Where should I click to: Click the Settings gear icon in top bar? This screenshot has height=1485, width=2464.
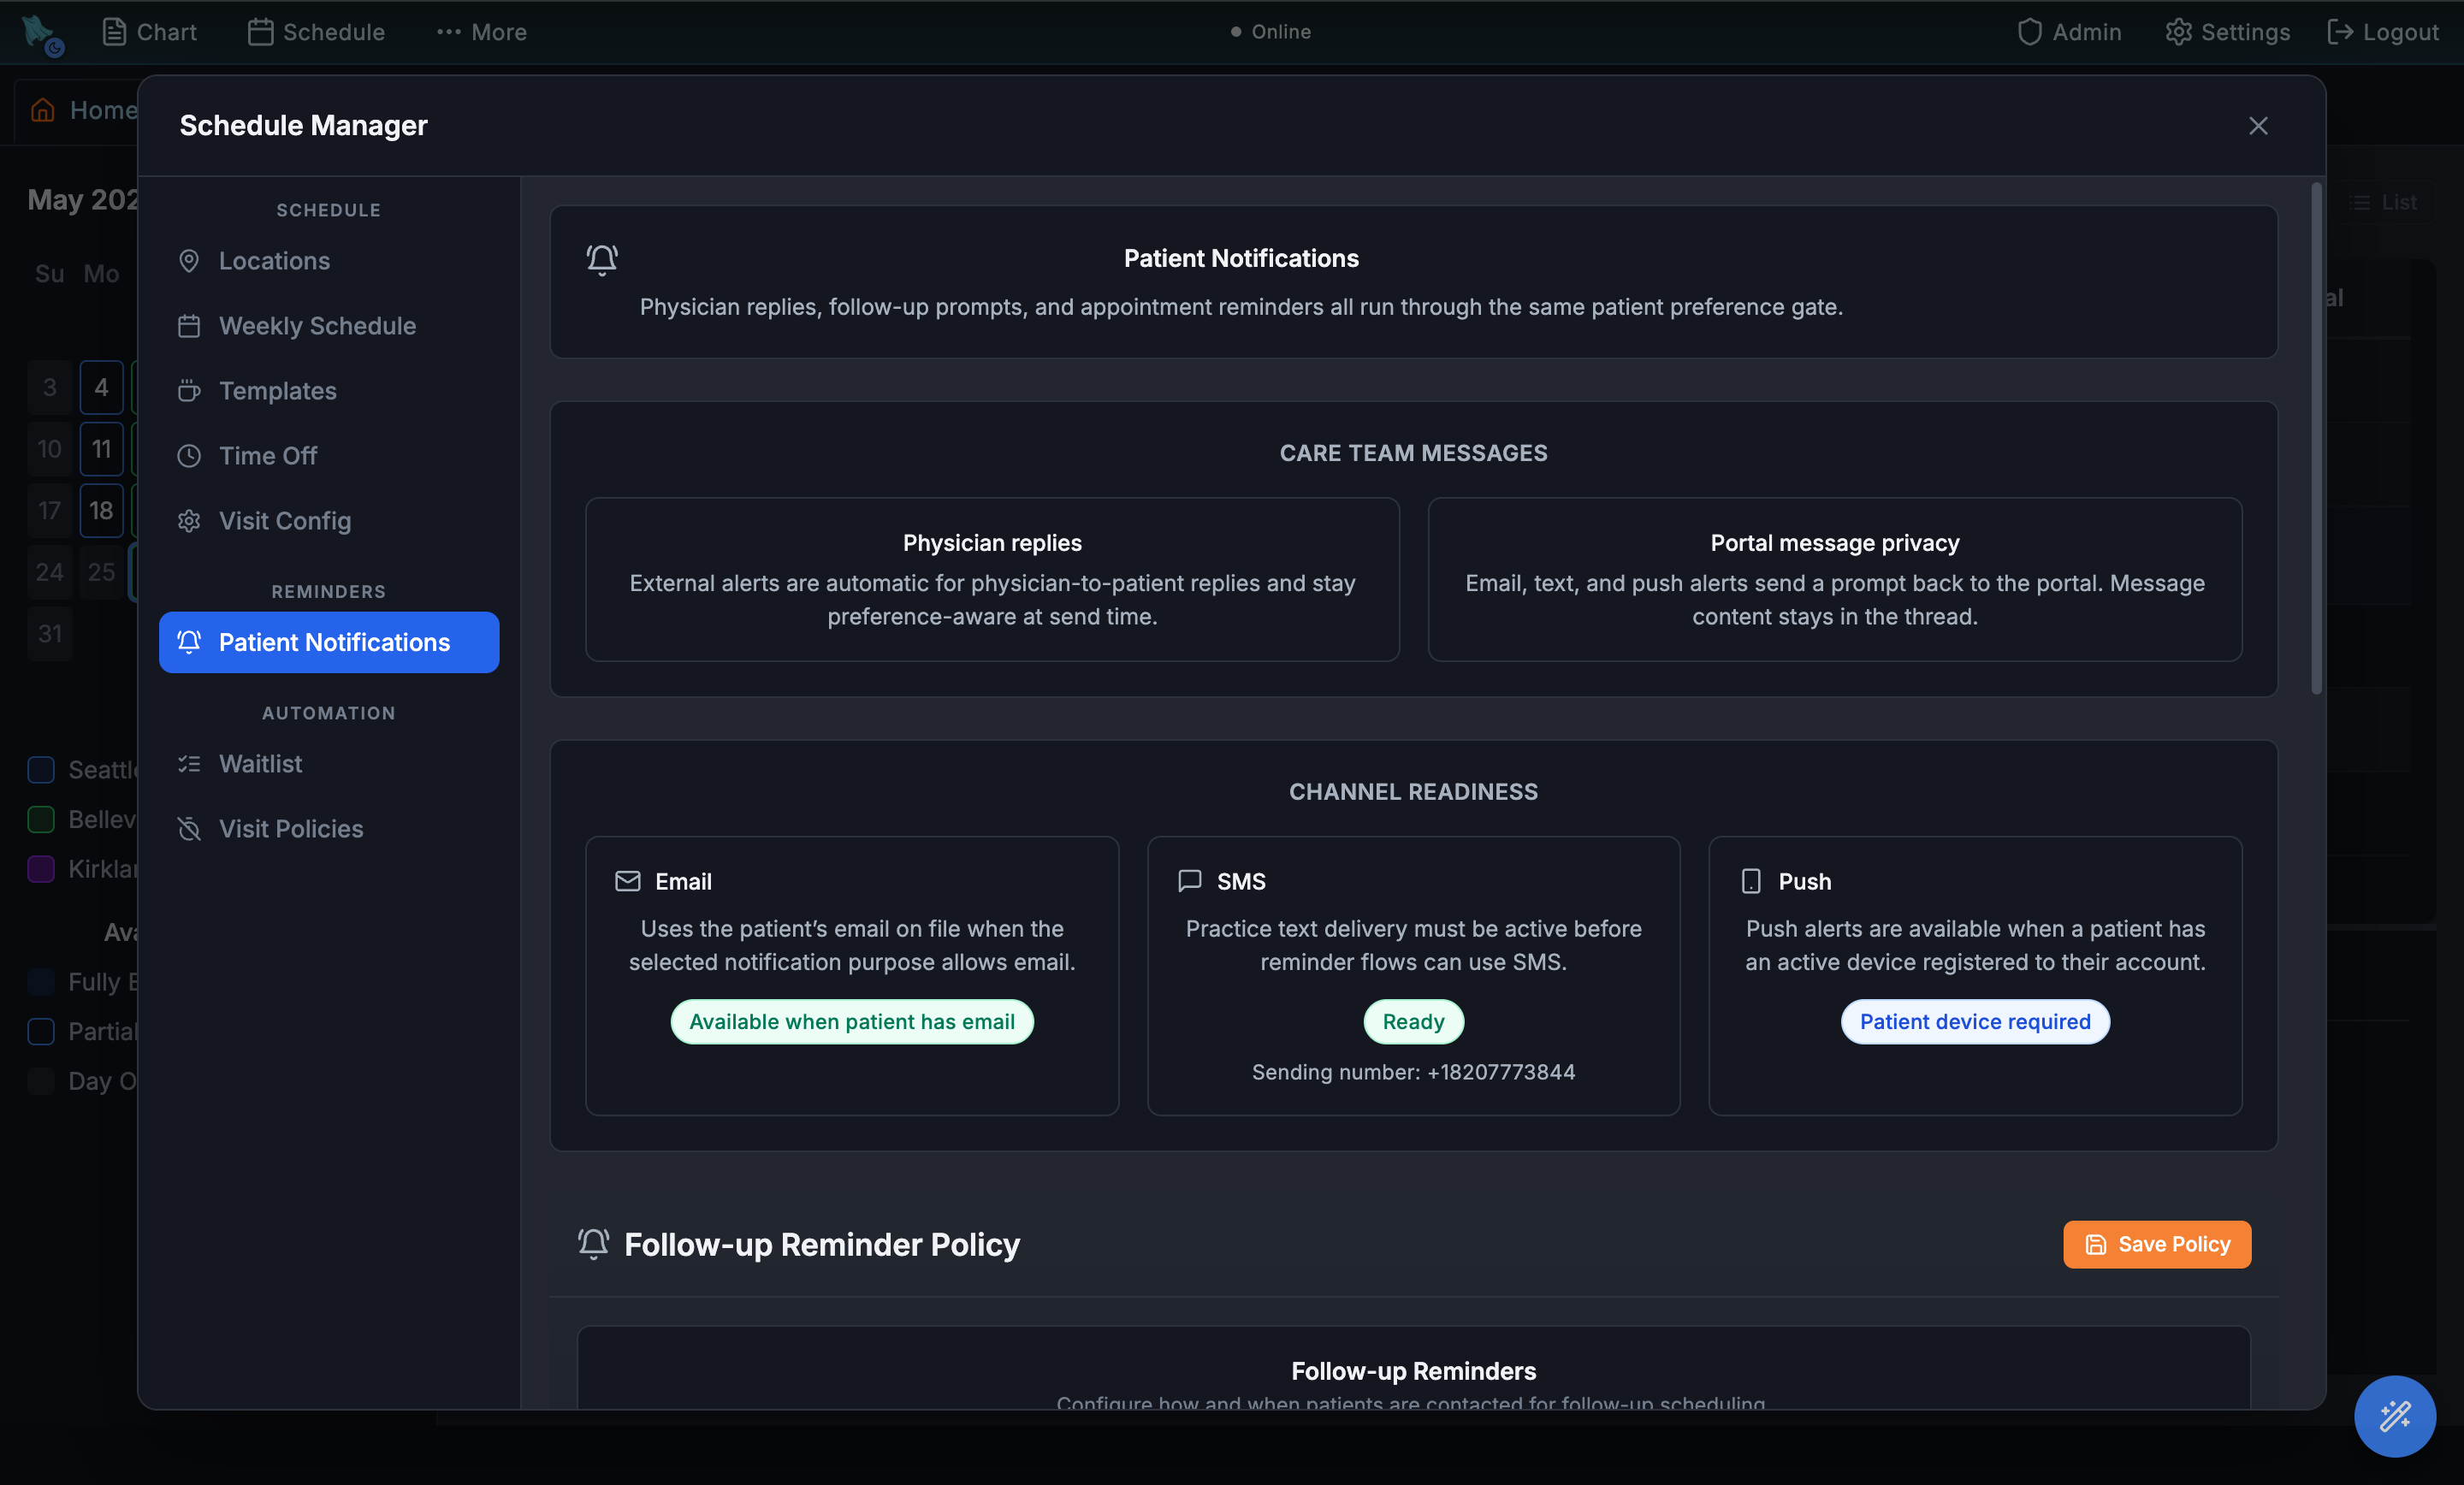[2178, 32]
